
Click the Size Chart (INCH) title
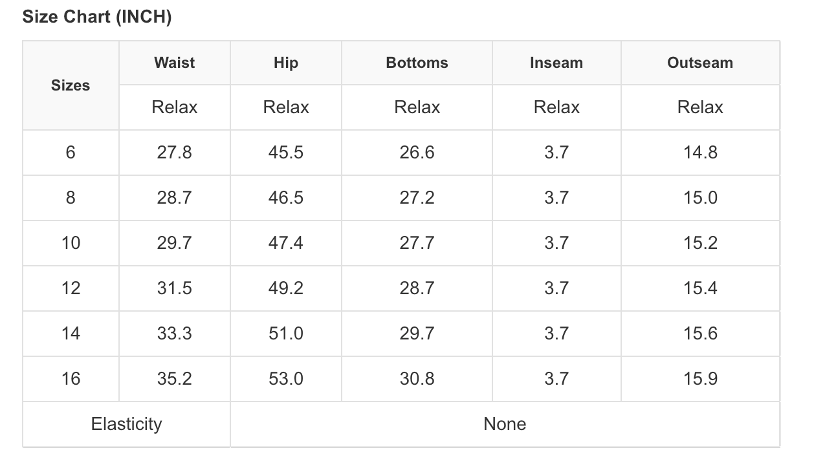pyautogui.click(x=97, y=17)
